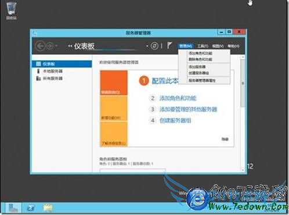Click the scrollbar up arrow
The image size is (289, 215).
click(243, 57)
